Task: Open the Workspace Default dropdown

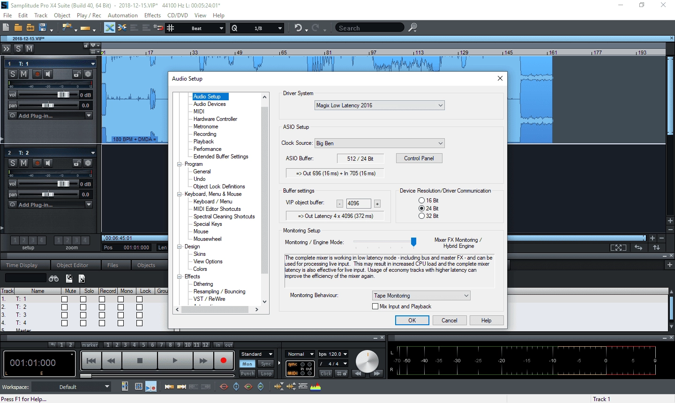Action: pyautogui.click(x=72, y=387)
